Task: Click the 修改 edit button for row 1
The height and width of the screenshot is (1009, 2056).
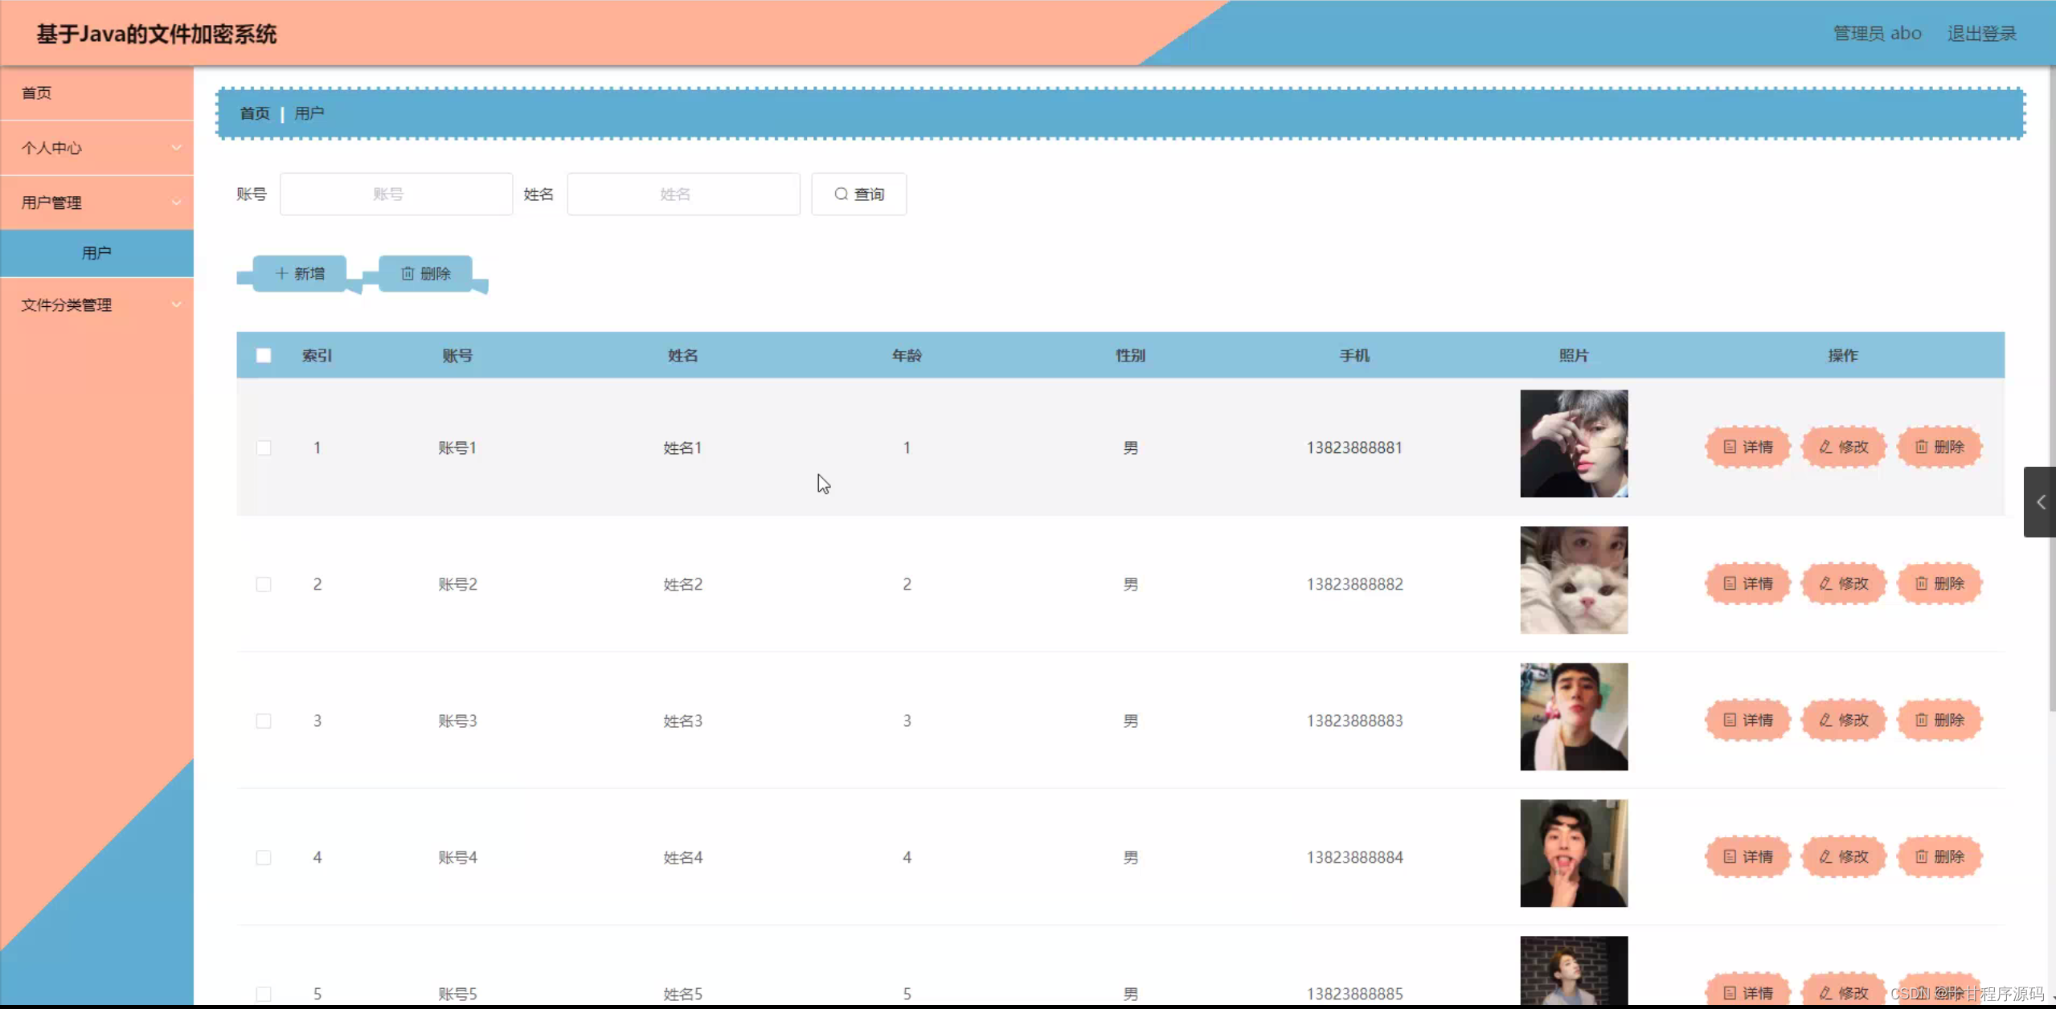Action: [1843, 447]
